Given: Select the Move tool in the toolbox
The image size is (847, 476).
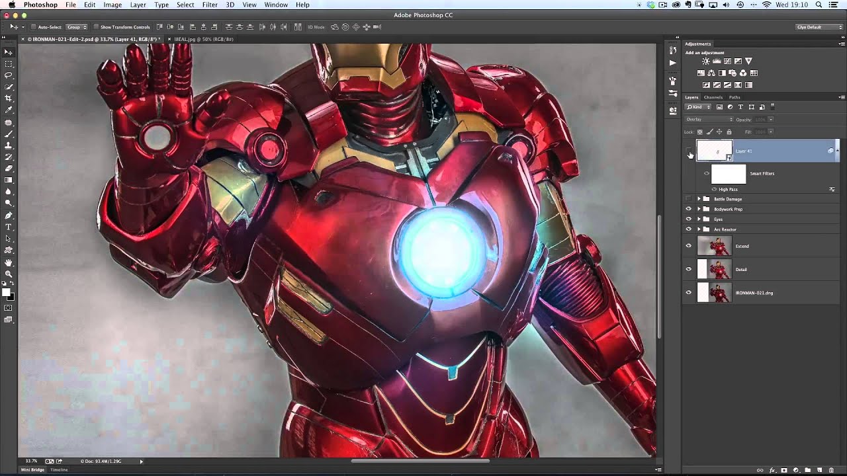Looking at the screenshot, I should 9,52.
